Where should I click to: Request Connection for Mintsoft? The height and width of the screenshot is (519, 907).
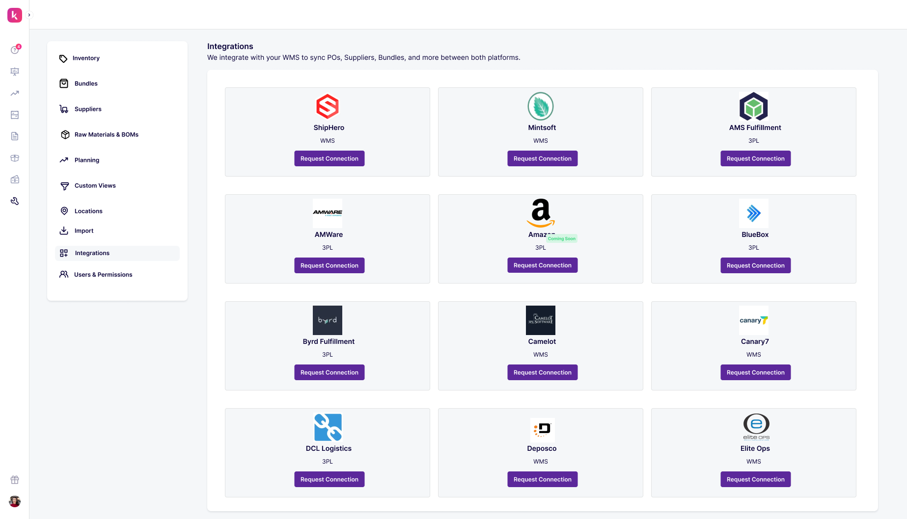coord(543,158)
